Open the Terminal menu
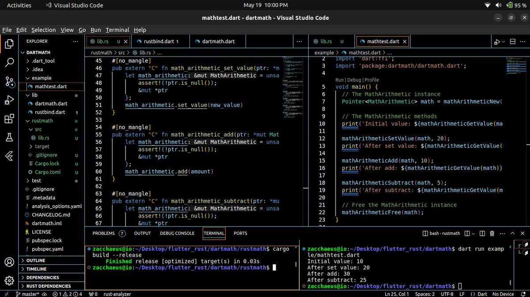Screen dimensions: 530x297 (x=117, y=30)
